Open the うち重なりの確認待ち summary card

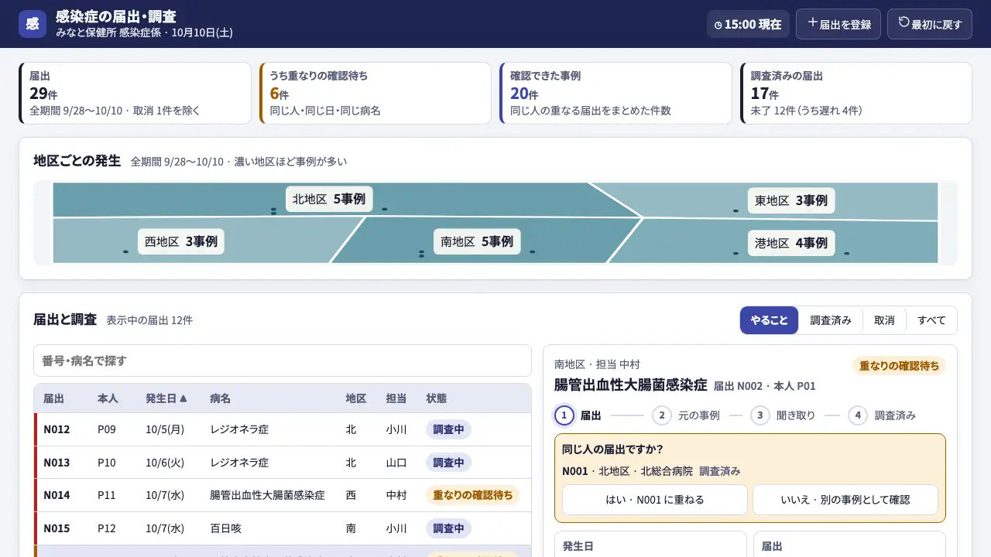tap(375, 93)
